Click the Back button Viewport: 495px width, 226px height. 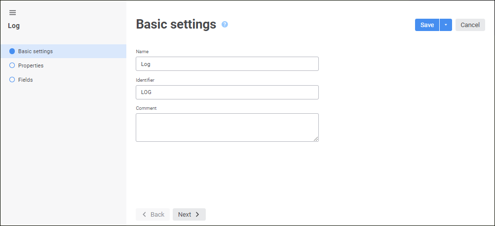click(x=153, y=215)
